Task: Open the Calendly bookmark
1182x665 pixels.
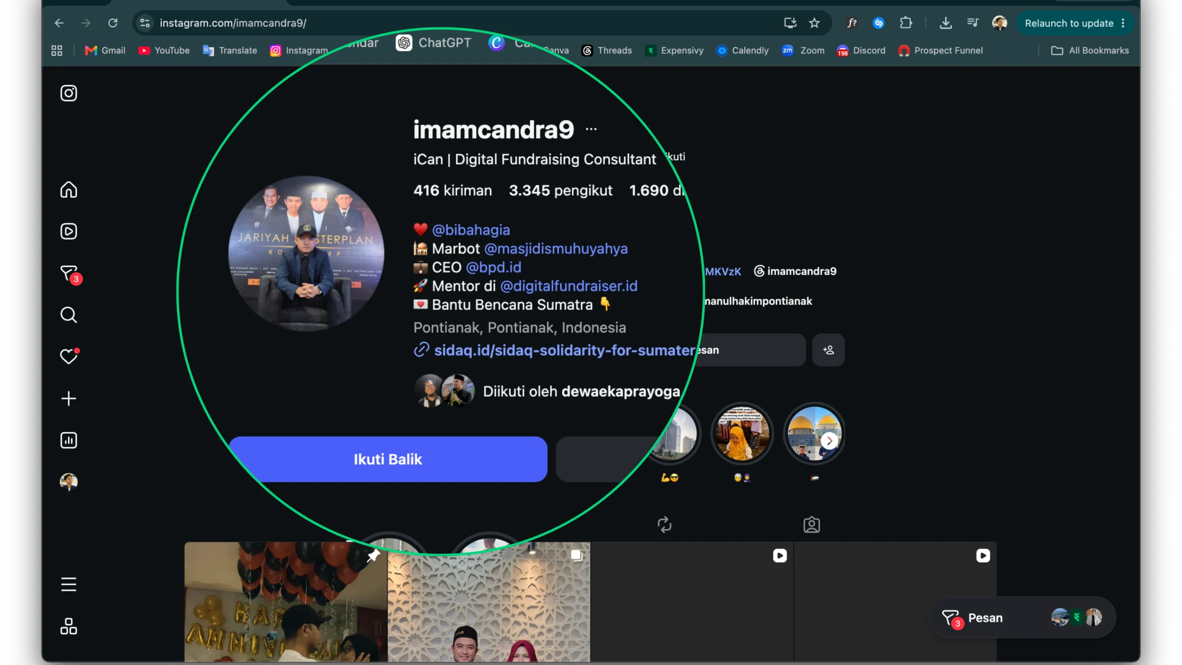Action: pos(742,50)
